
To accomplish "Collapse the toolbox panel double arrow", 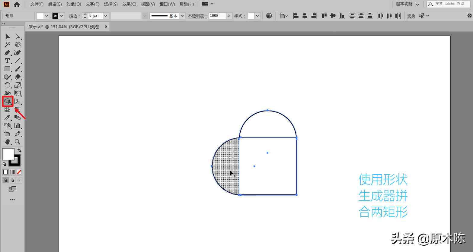I will click(x=4, y=24).
